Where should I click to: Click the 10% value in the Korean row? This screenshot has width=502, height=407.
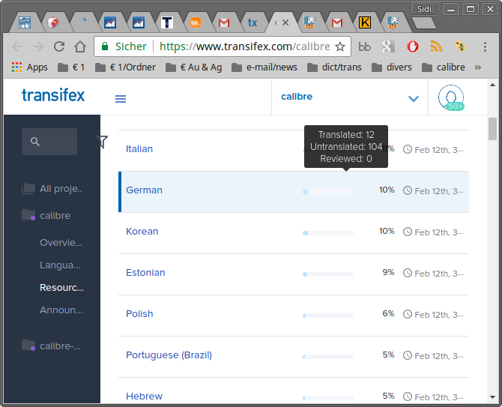point(387,231)
